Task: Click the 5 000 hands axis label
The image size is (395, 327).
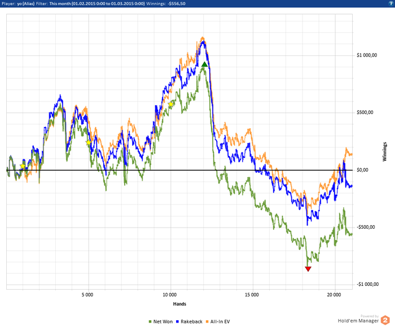Action: (87, 295)
